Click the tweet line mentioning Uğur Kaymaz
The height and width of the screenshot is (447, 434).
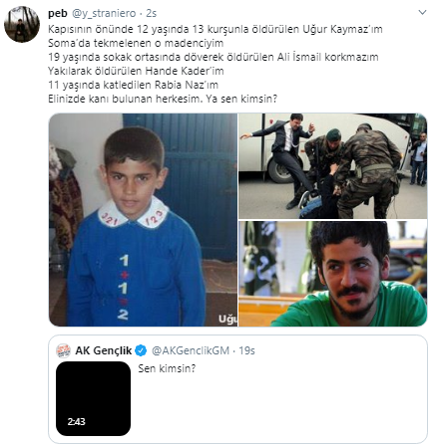click(216, 29)
